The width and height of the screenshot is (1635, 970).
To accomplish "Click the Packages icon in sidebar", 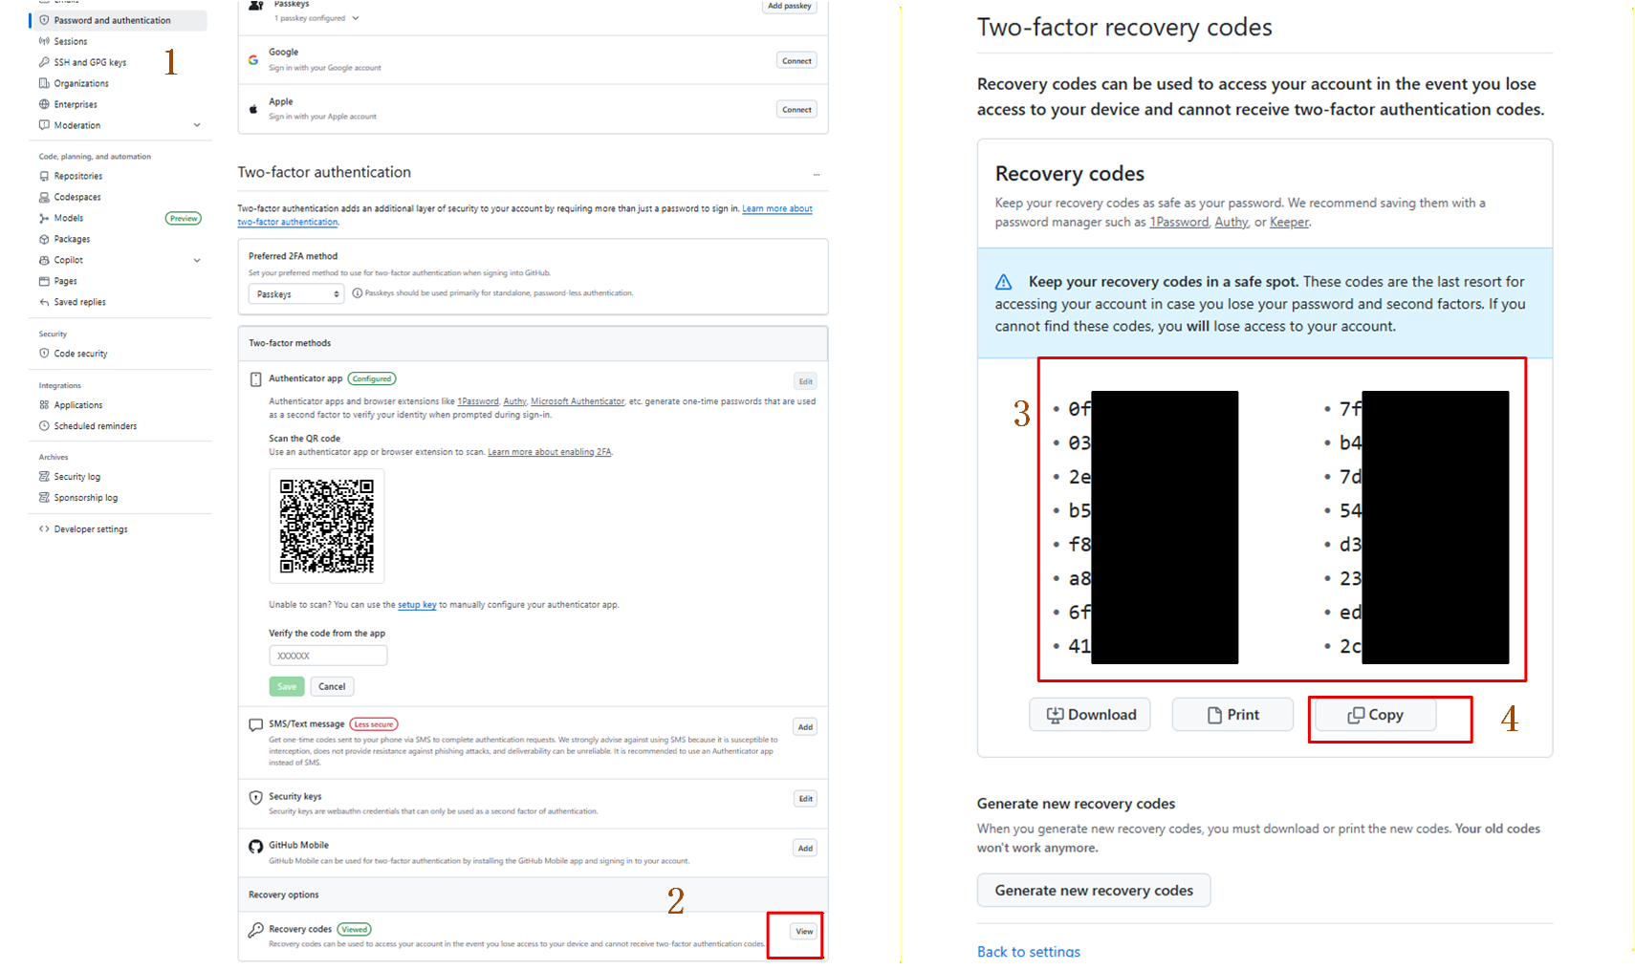I will coord(44,239).
